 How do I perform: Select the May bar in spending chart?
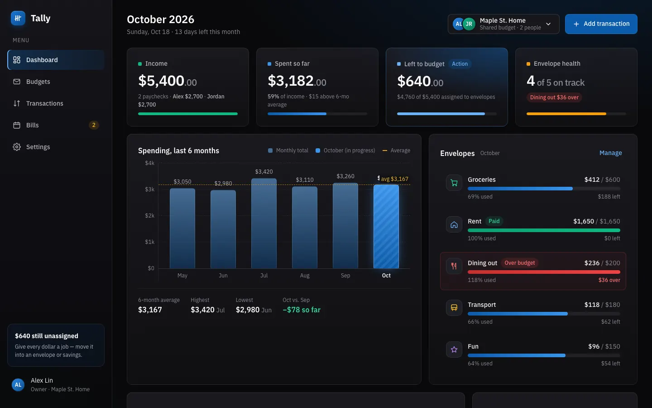click(182, 228)
